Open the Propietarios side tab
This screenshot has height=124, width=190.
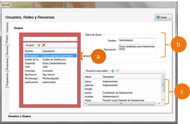pos(7,79)
